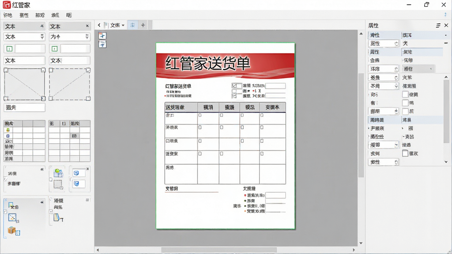This screenshot has width=452, height=254.
Task: Open the leftmost menu in the menu bar
Action: [8, 15]
